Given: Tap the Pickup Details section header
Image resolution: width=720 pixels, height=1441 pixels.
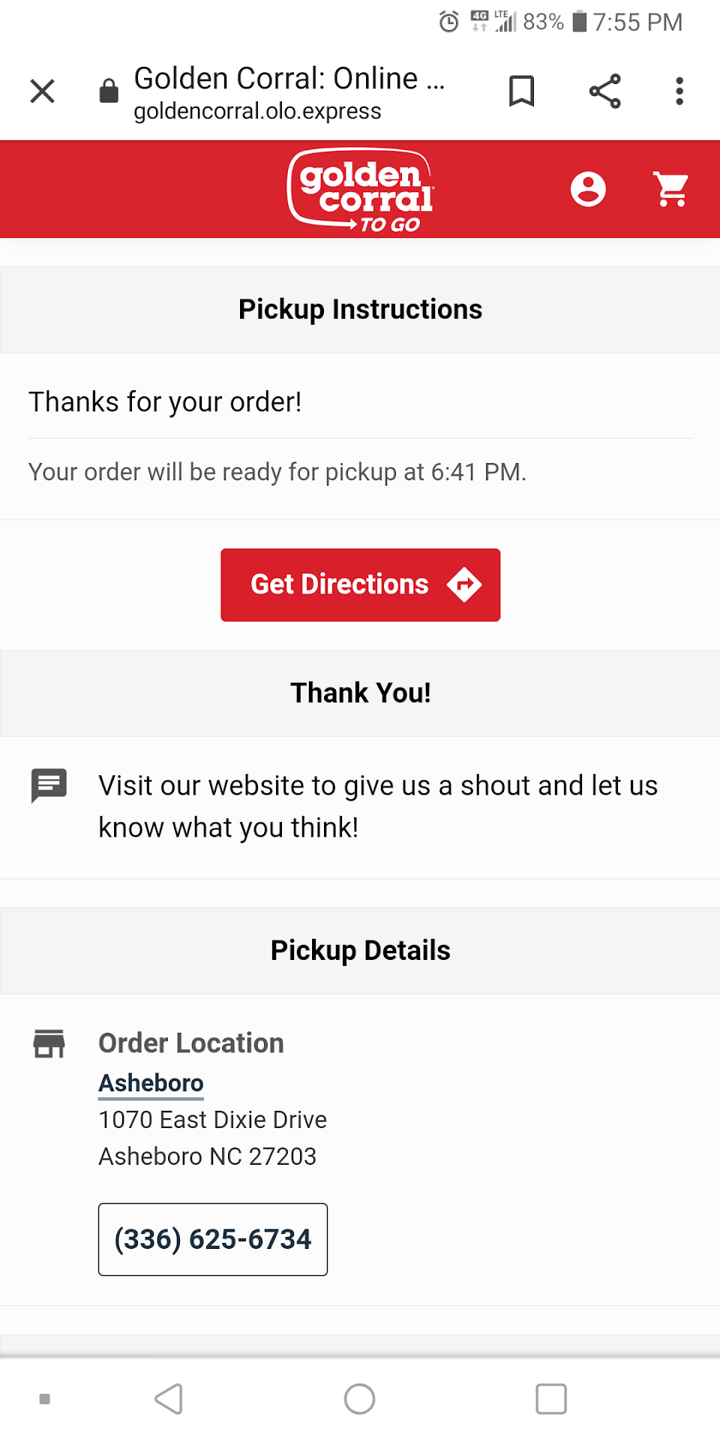Looking at the screenshot, I should [x=360, y=950].
